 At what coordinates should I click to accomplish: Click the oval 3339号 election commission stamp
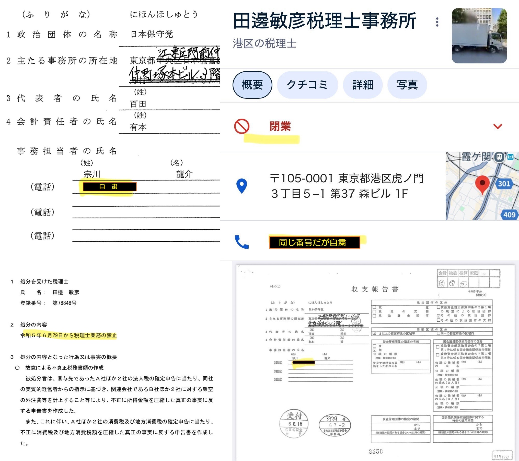click(335, 425)
